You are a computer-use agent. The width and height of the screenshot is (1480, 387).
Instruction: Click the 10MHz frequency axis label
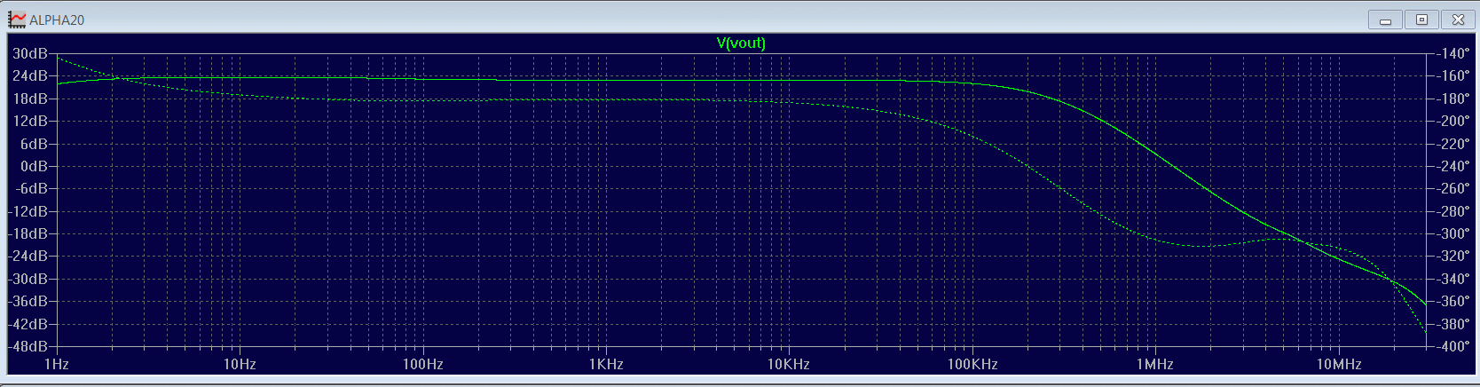pos(1339,364)
